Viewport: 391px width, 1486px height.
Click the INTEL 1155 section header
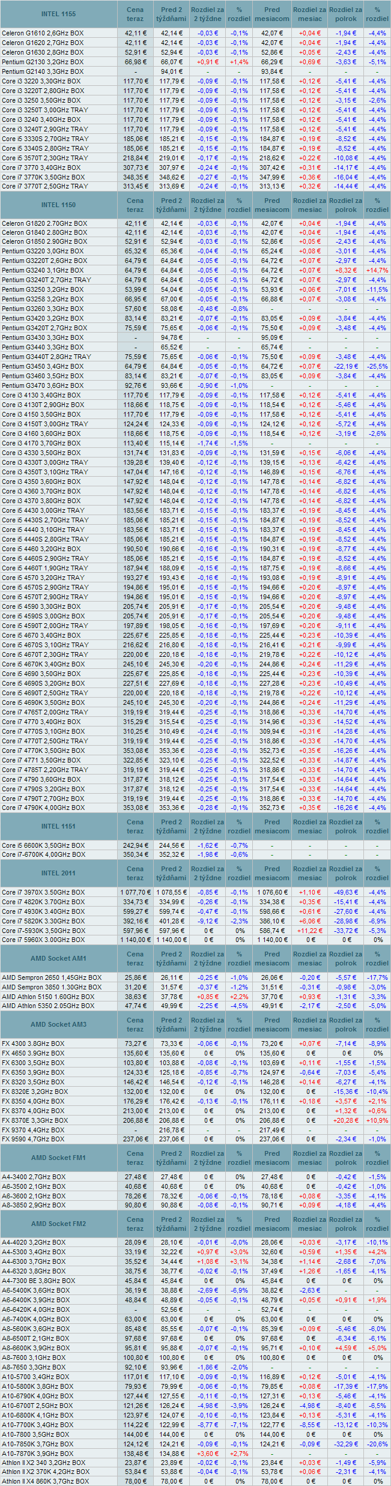click(x=58, y=14)
